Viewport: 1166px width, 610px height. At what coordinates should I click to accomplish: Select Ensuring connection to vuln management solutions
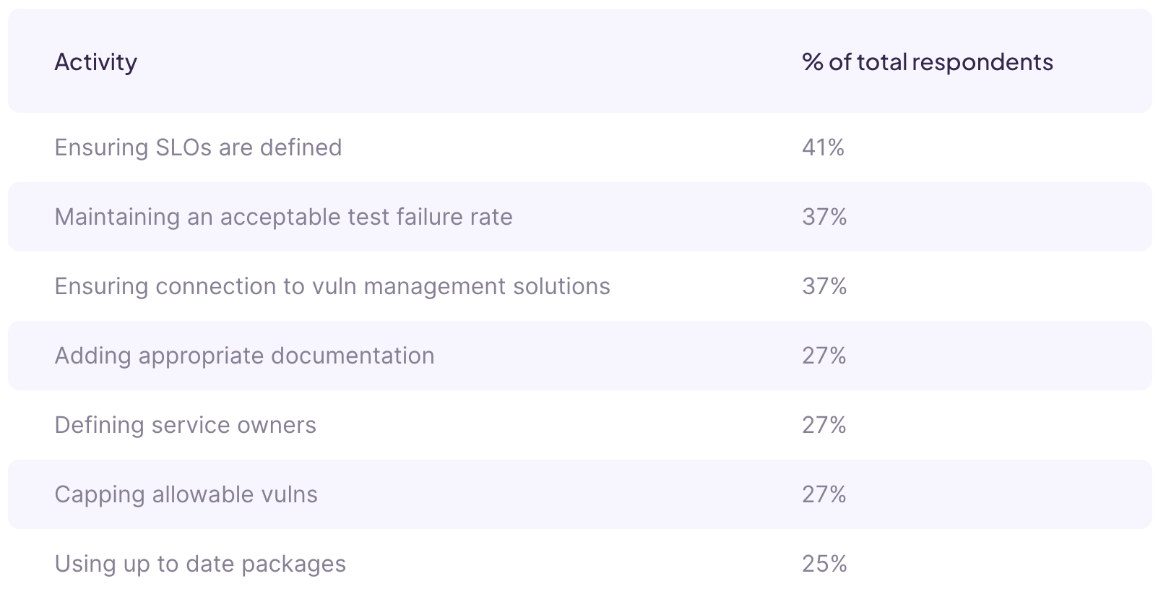tap(332, 286)
